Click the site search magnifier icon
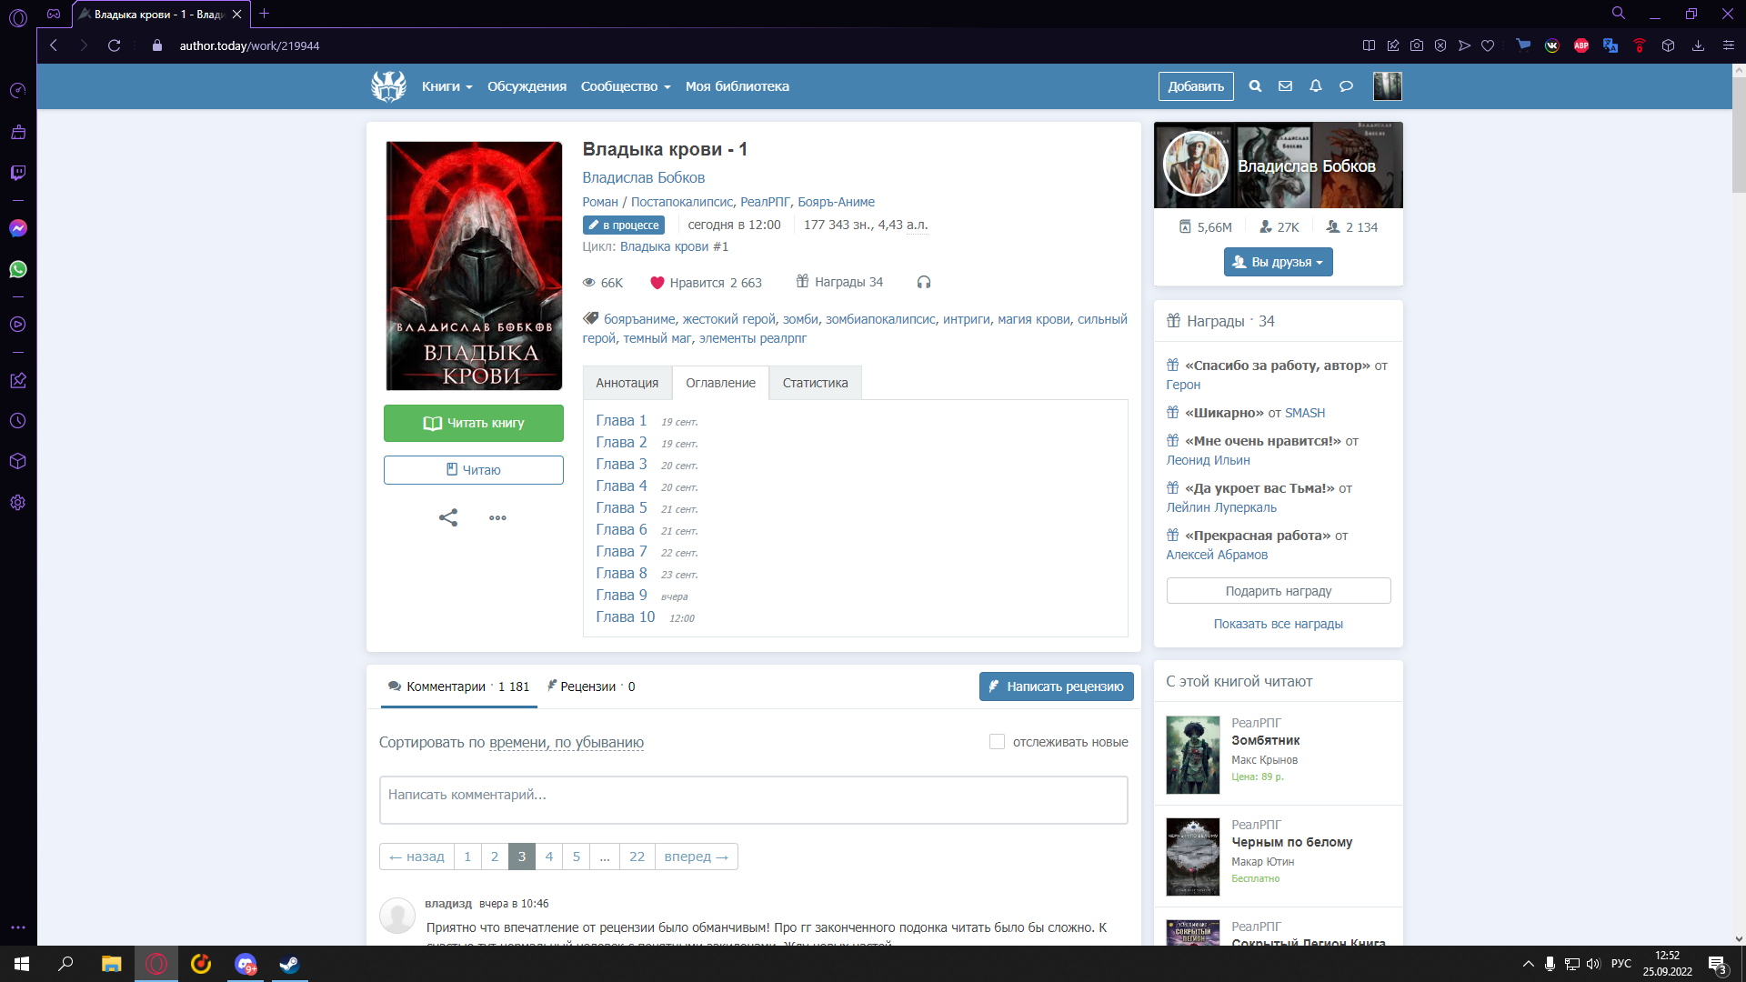 1255,86
